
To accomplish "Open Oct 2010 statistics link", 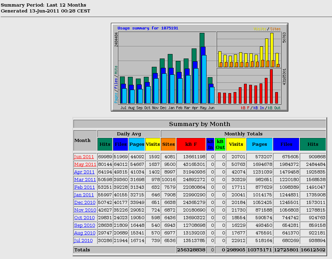I will tap(84, 218).
